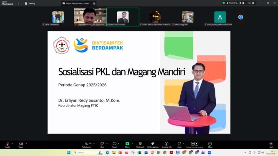The image size is (278, 156).
Task: Show next participants with blue arrow
Action: pos(241,17)
